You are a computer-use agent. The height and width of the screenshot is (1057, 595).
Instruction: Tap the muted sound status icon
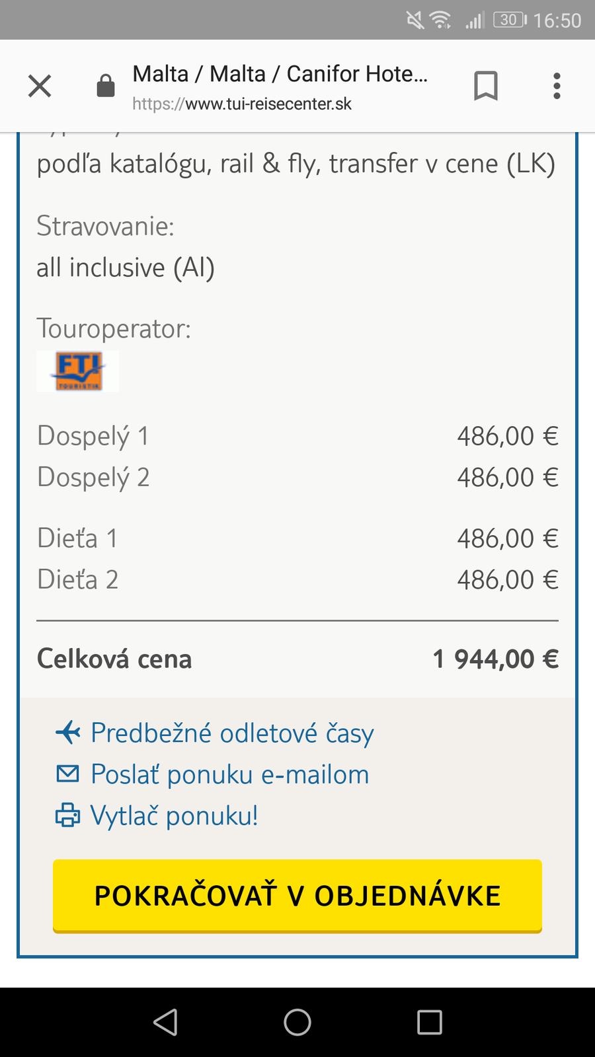(415, 20)
